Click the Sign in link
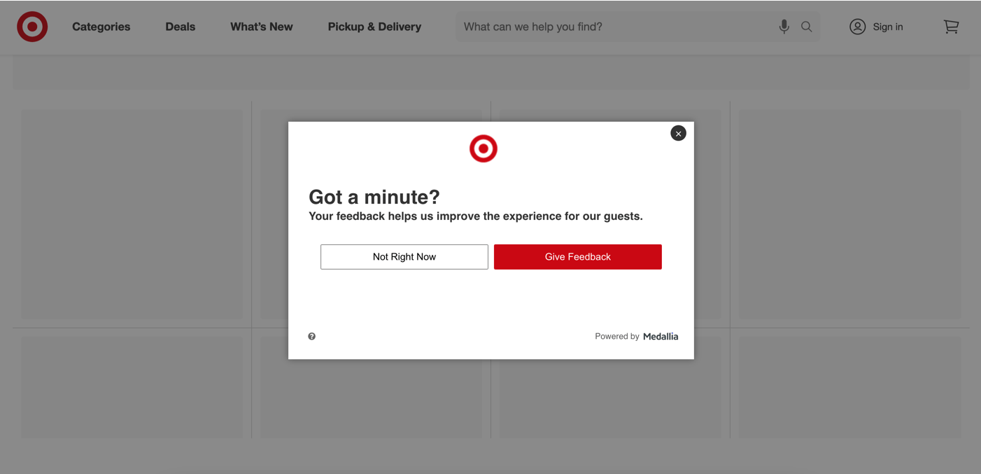This screenshot has height=474, width=981. click(x=888, y=26)
